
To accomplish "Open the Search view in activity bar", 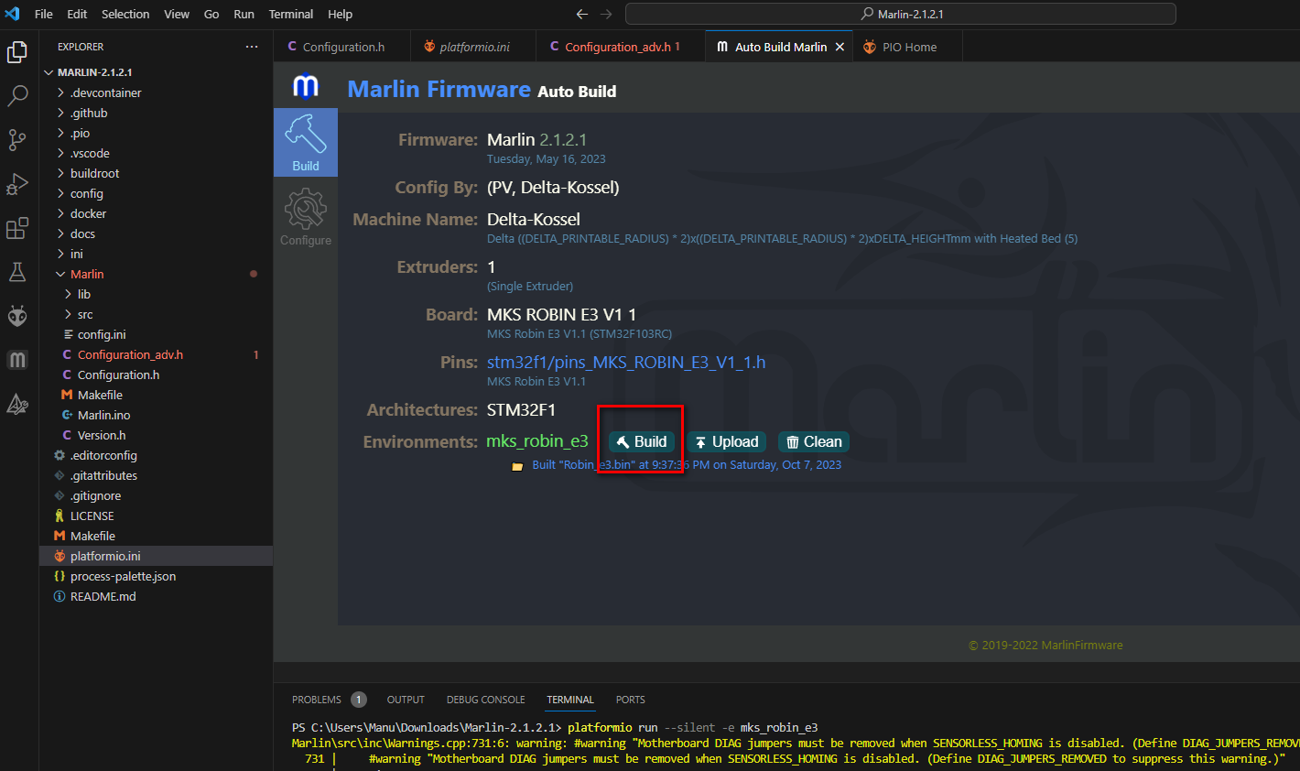I will tap(17, 95).
